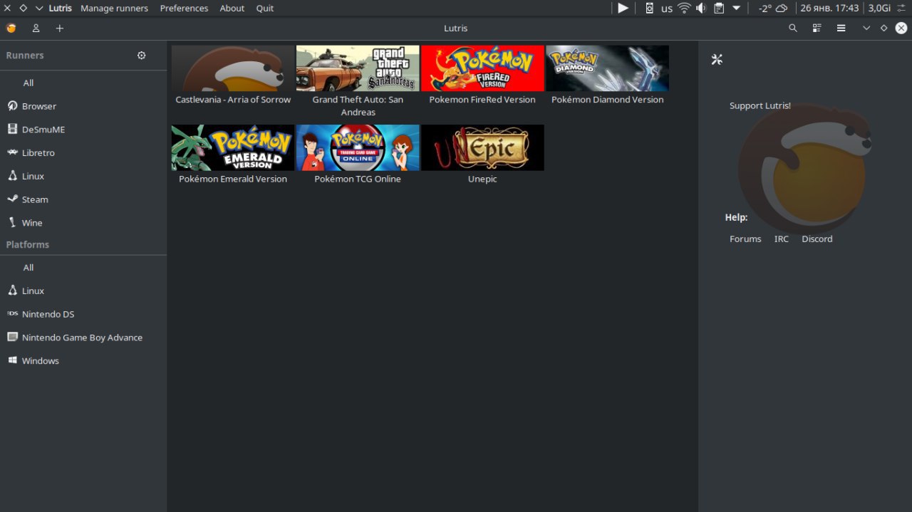Click the 3,0Gi memory indicator

[879, 9]
